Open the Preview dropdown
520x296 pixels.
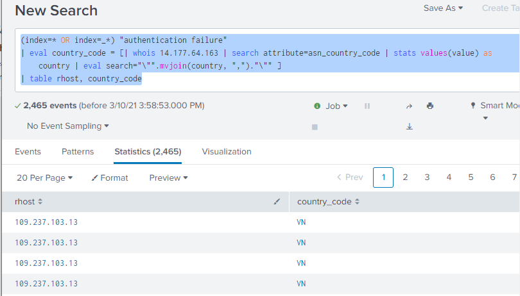(x=168, y=178)
